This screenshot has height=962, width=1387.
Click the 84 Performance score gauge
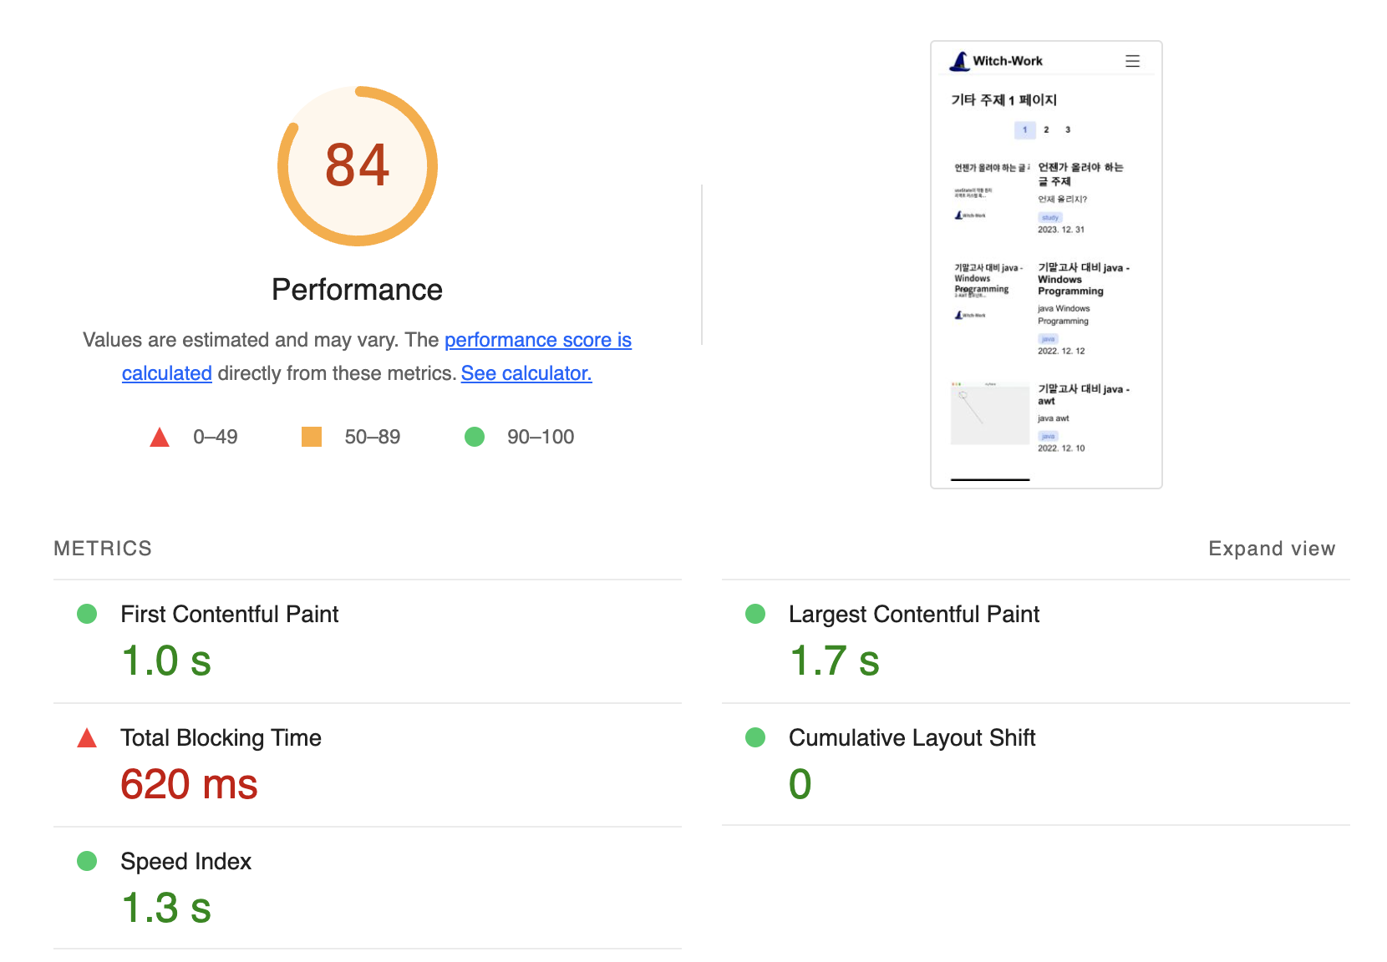(357, 166)
